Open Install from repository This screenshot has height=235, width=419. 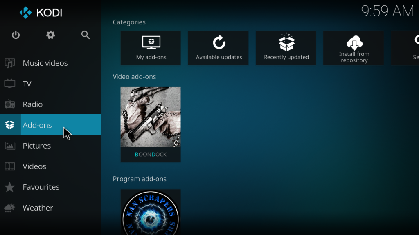pyautogui.click(x=354, y=48)
